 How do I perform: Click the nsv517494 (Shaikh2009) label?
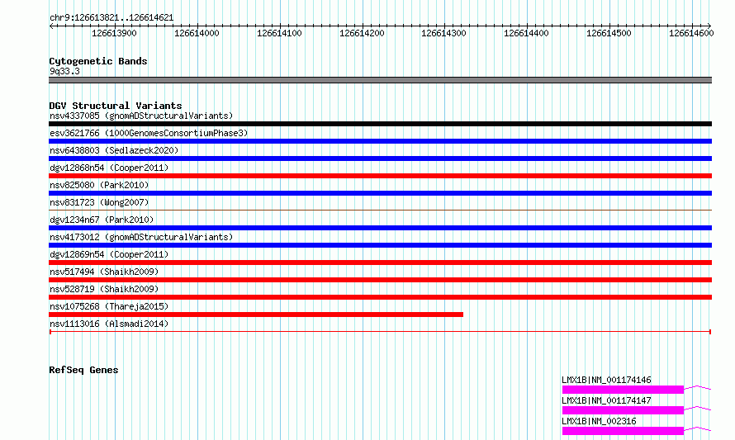point(104,272)
